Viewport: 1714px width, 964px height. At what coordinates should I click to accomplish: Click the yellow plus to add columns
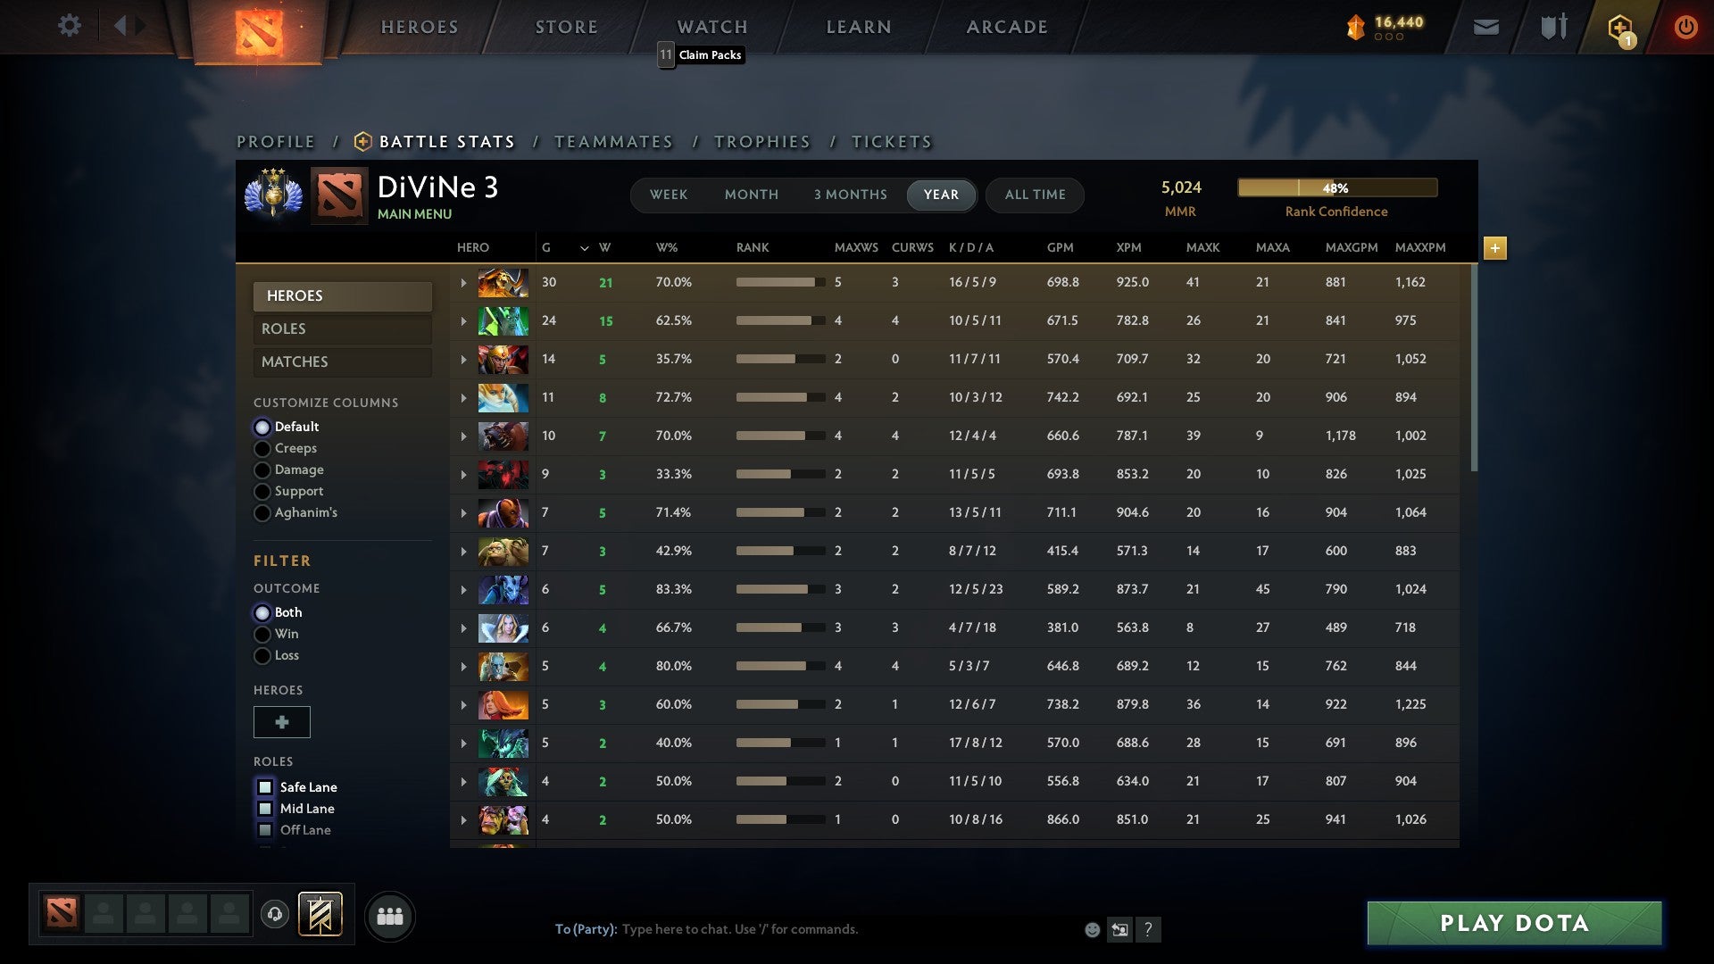tap(1495, 248)
